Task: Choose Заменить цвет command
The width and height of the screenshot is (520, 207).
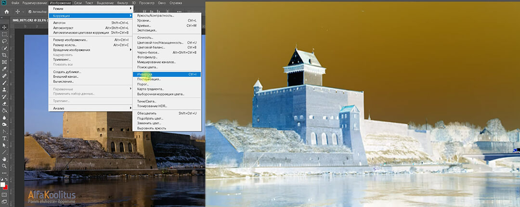Action: click(167, 123)
